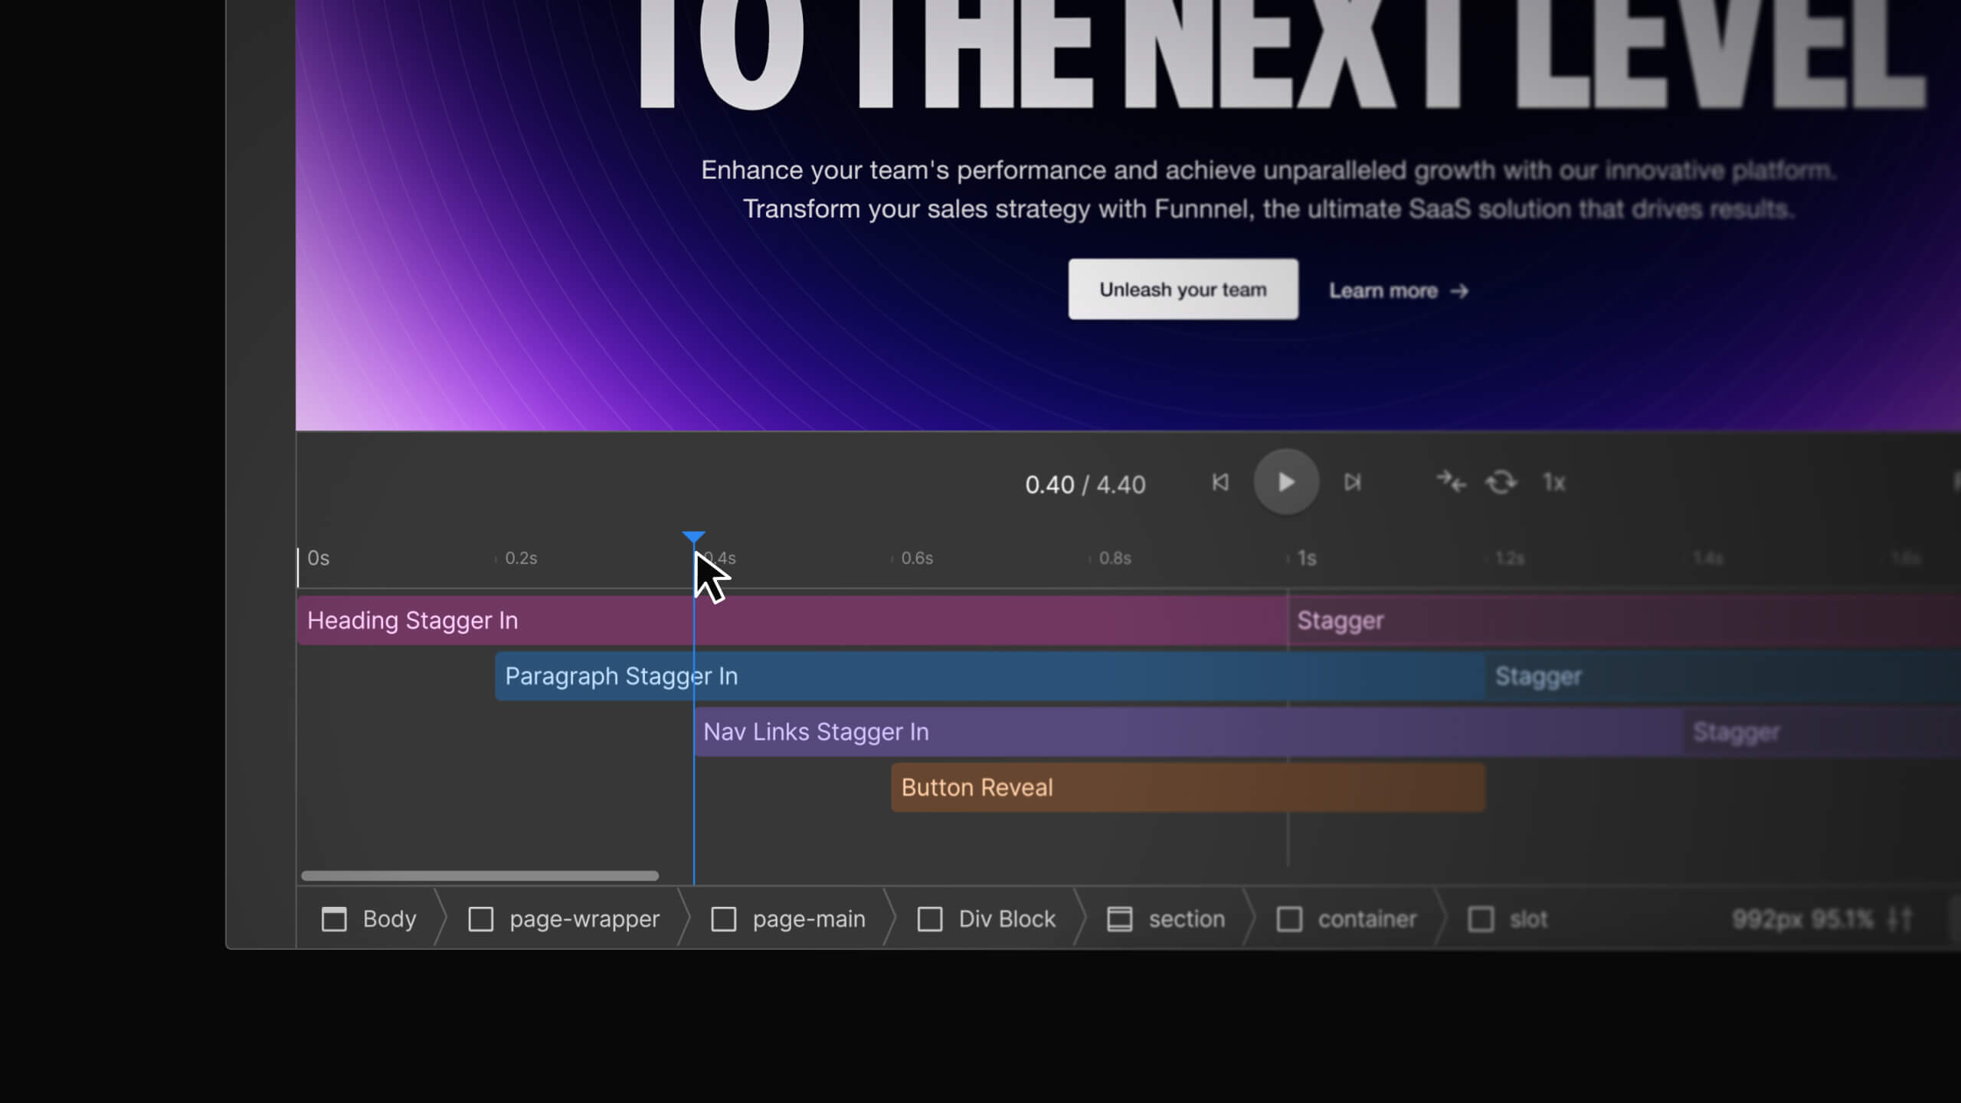Viewport: 1961px width, 1103px height.
Task: Select the Nav Links Stagger In track
Action: (x=1189, y=732)
